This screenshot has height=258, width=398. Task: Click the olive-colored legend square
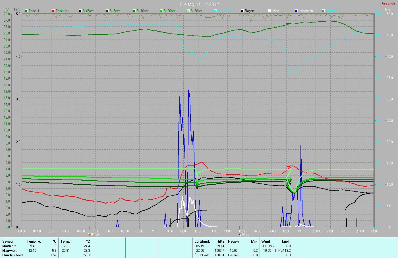[x=323, y=11]
